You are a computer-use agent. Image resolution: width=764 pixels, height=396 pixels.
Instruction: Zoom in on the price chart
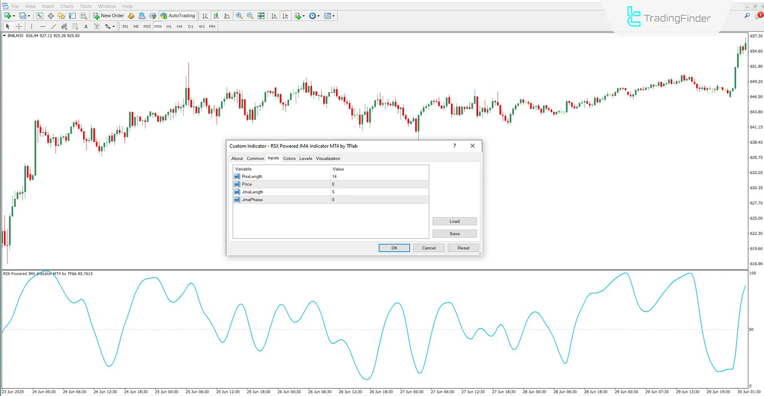click(x=239, y=16)
